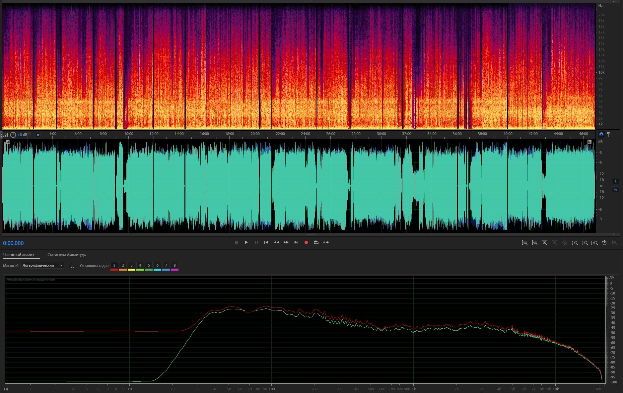
Task: Stop playback with the square Stop button
Action: click(x=236, y=242)
